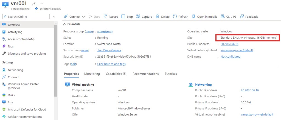
Task: Click the Stop square icon
Action: click(123, 17)
